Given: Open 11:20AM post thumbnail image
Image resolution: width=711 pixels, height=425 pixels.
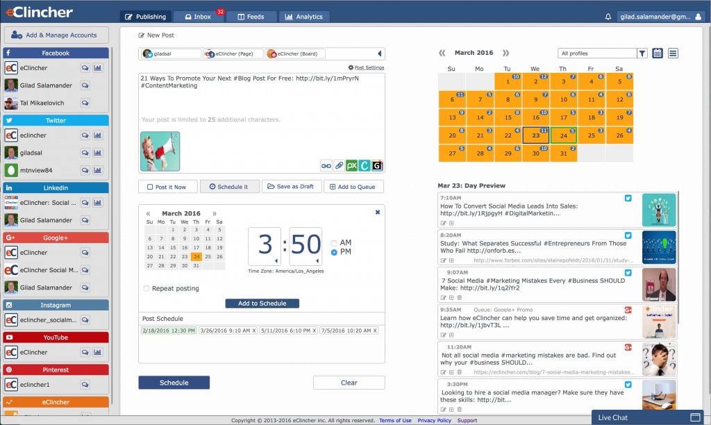Looking at the screenshot, I should pos(660,359).
